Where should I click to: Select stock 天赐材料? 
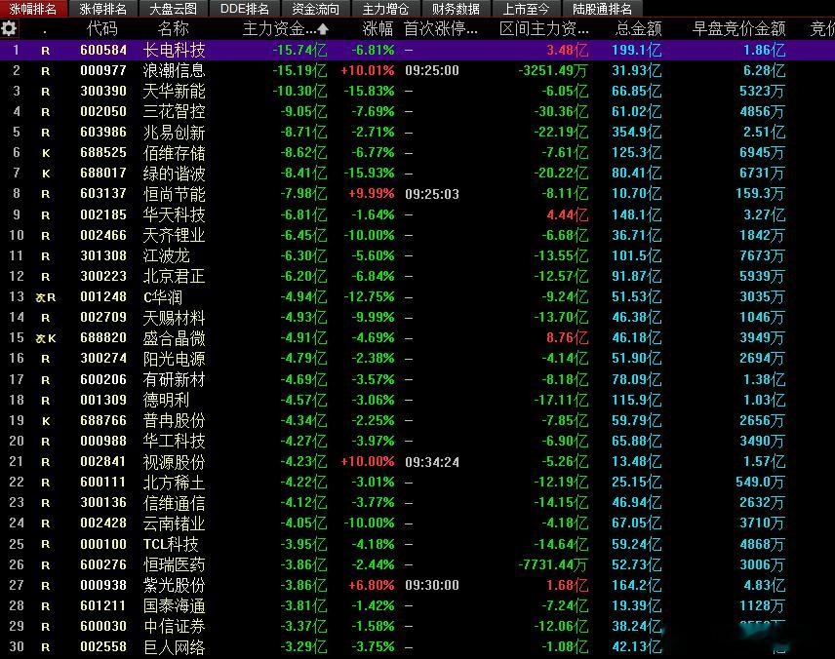point(175,318)
